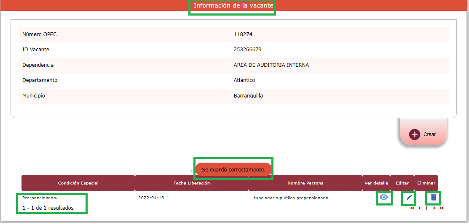Click the 'funcionario público prepensionado' name cell
Screen dimensions: 469x224
pyautogui.click(x=291, y=198)
